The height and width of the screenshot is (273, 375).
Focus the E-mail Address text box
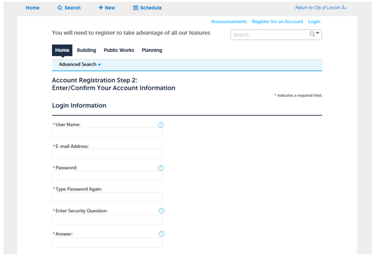click(x=107, y=154)
